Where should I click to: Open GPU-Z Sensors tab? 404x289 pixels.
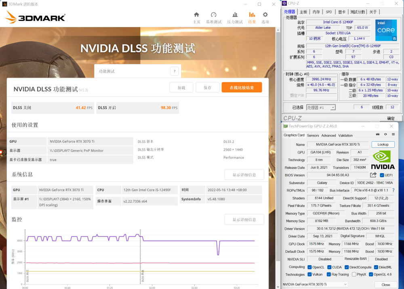[313, 135]
